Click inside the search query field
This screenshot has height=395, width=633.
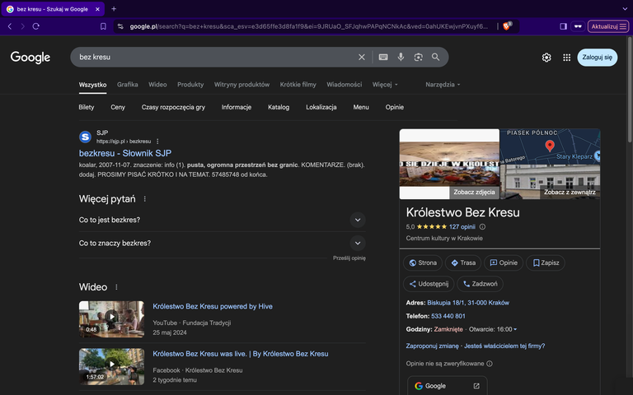(214, 58)
